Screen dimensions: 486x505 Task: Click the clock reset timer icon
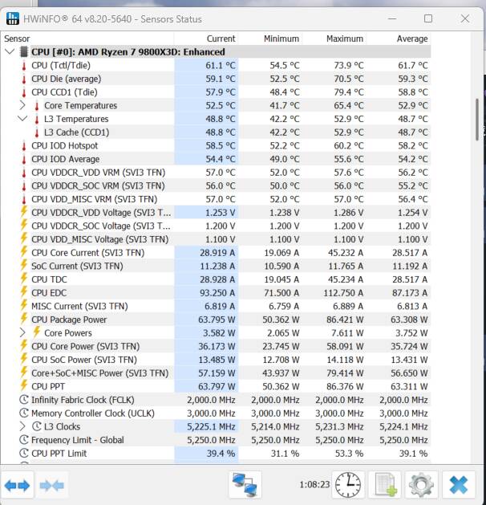(348, 485)
